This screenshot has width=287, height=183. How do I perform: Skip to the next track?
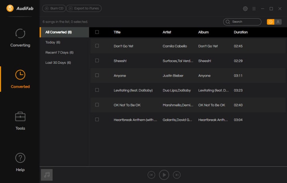[x=177, y=175]
